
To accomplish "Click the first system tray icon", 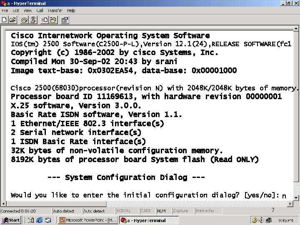I will pos(255,220).
